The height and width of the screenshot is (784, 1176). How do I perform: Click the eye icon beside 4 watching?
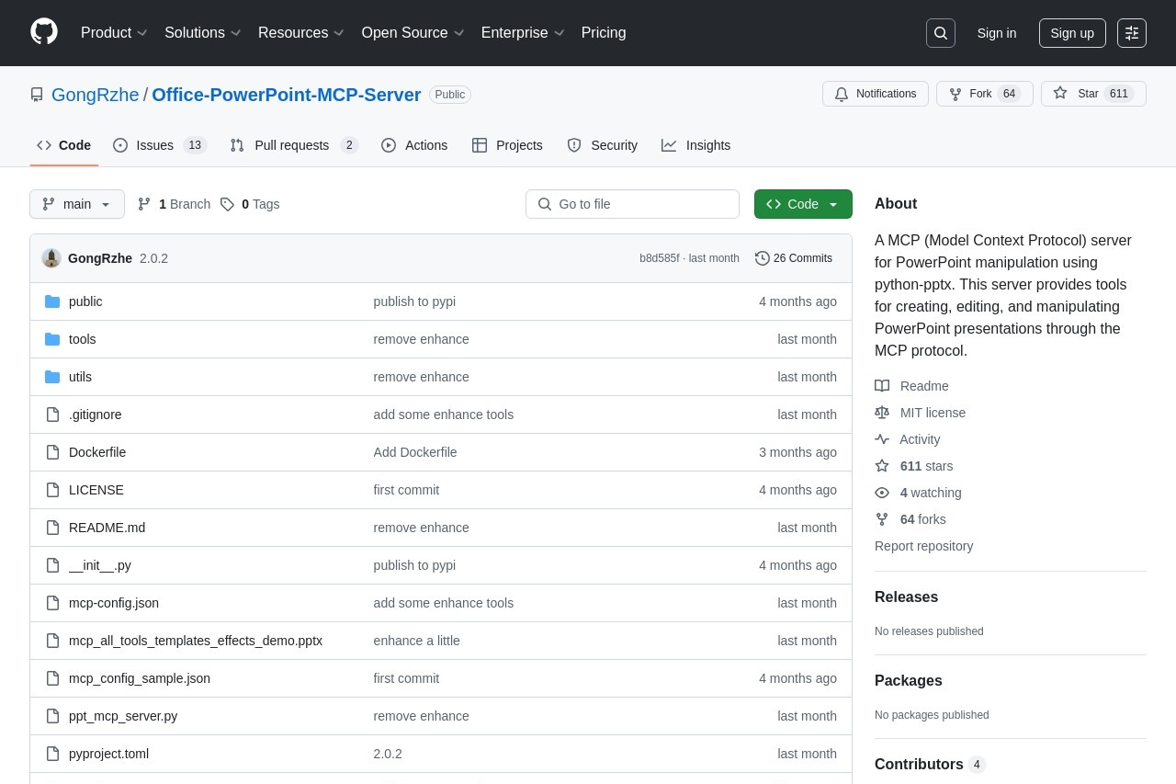pos(882,493)
